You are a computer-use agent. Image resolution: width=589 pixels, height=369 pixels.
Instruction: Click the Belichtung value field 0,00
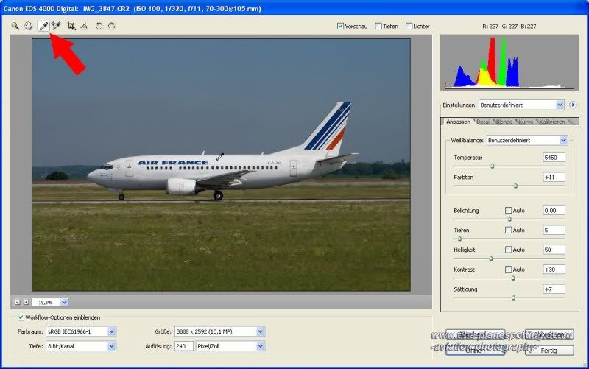[554, 211]
